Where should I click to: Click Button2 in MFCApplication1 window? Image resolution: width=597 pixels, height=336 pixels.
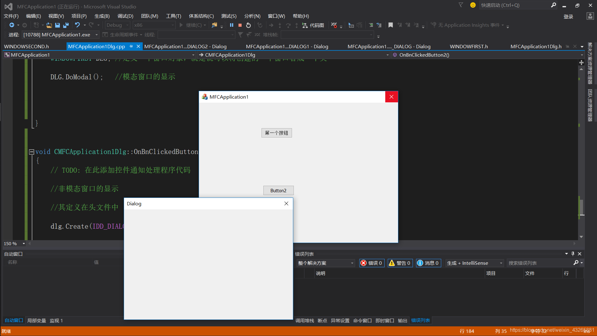tap(278, 190)
